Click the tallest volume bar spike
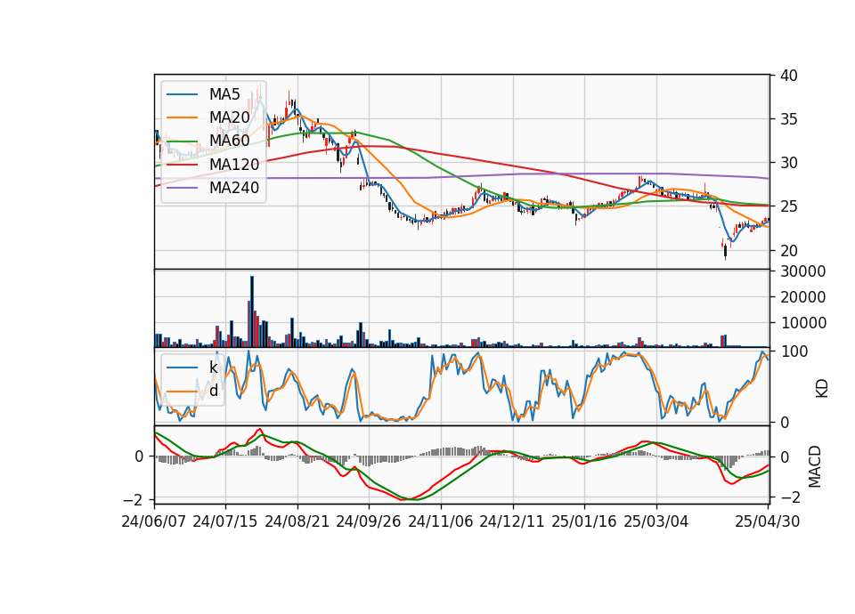855x614 pixels. coord(252,311)
